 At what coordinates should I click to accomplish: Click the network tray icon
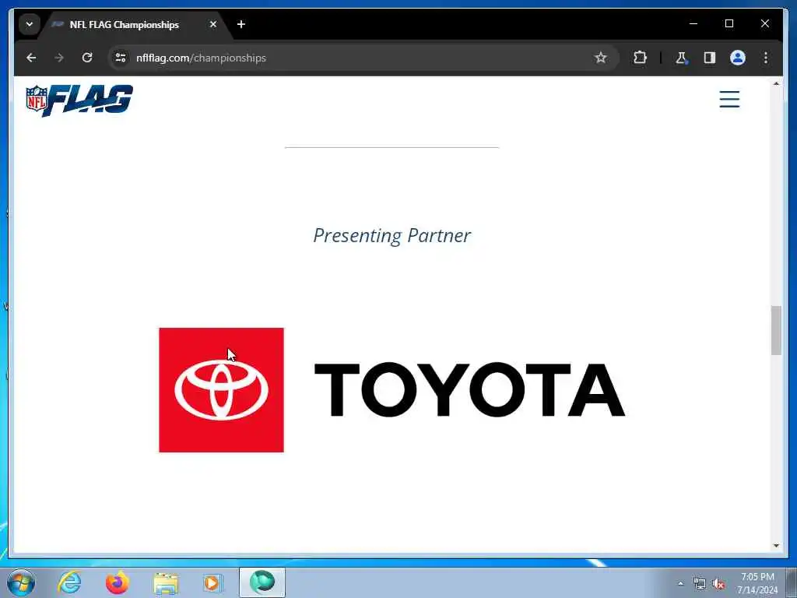point(700,584)
